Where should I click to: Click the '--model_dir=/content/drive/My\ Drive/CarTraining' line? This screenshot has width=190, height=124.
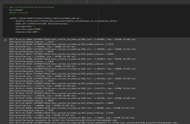tap(41, 24)
